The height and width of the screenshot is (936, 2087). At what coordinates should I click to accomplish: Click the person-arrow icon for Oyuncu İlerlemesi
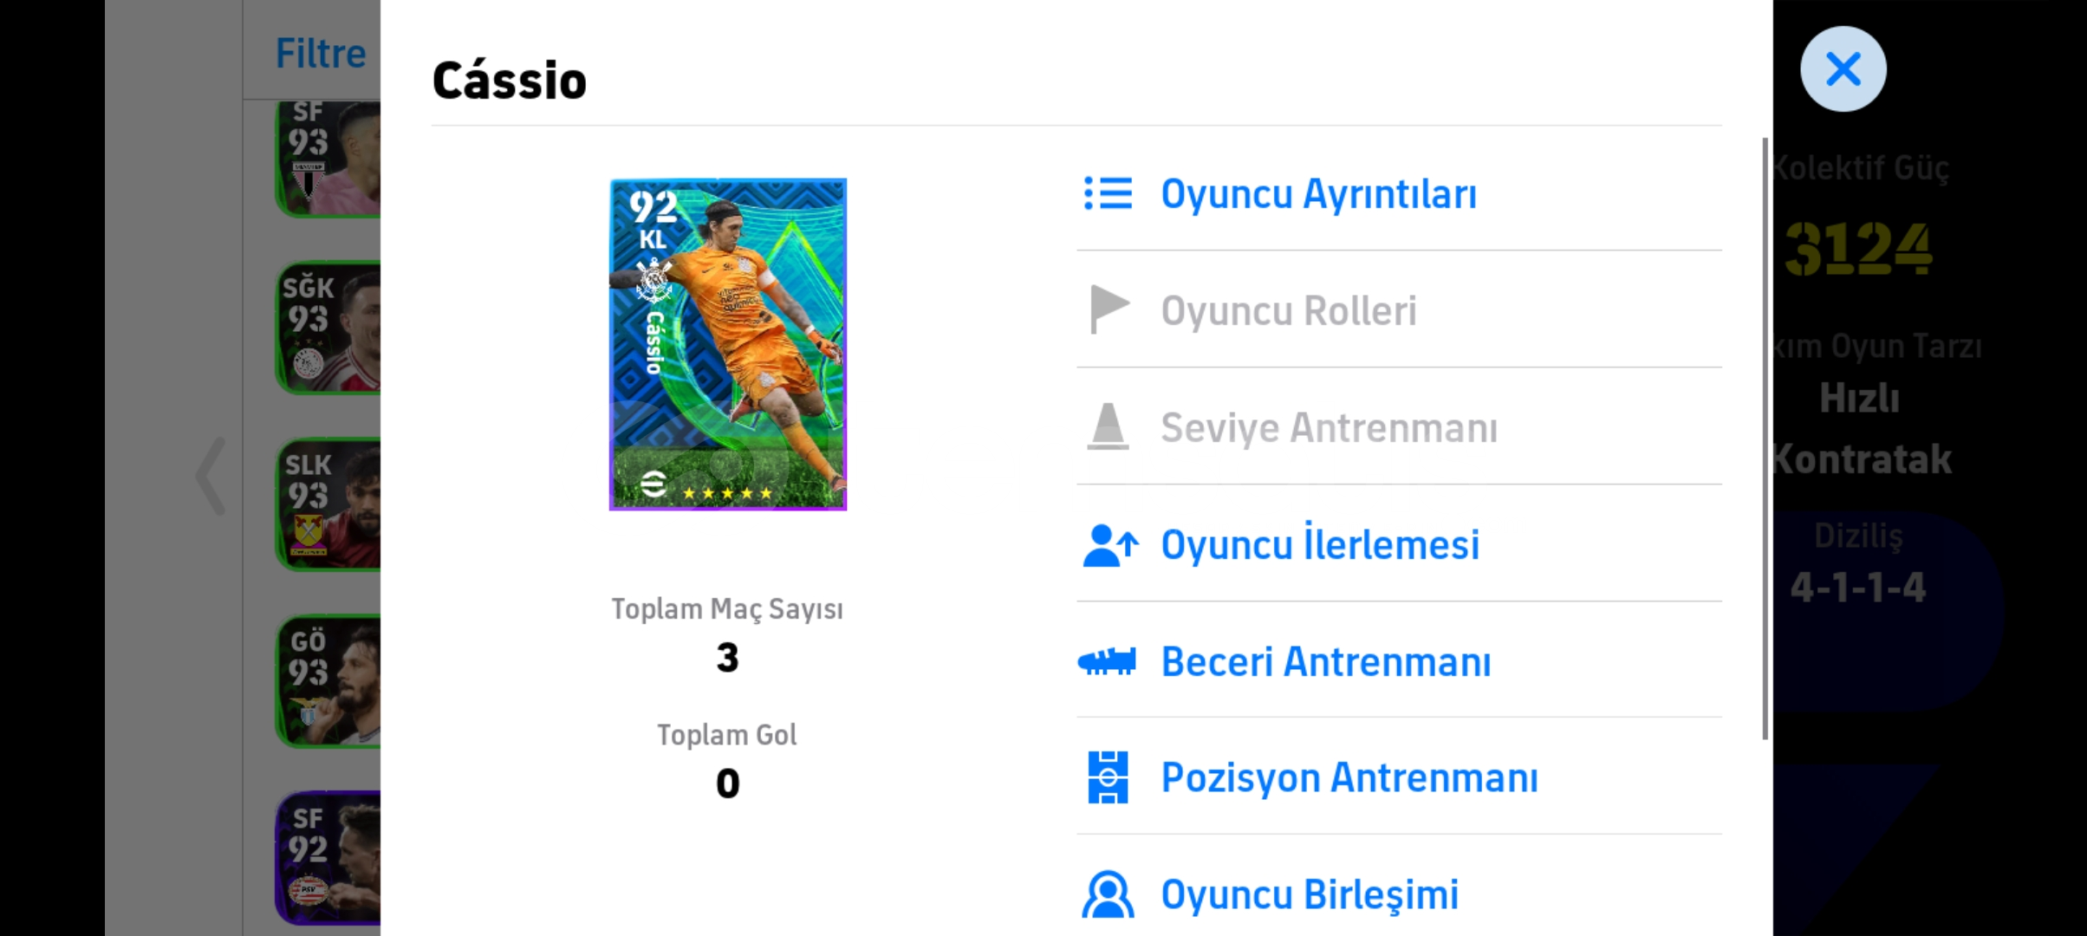[x=1110, y=545]
